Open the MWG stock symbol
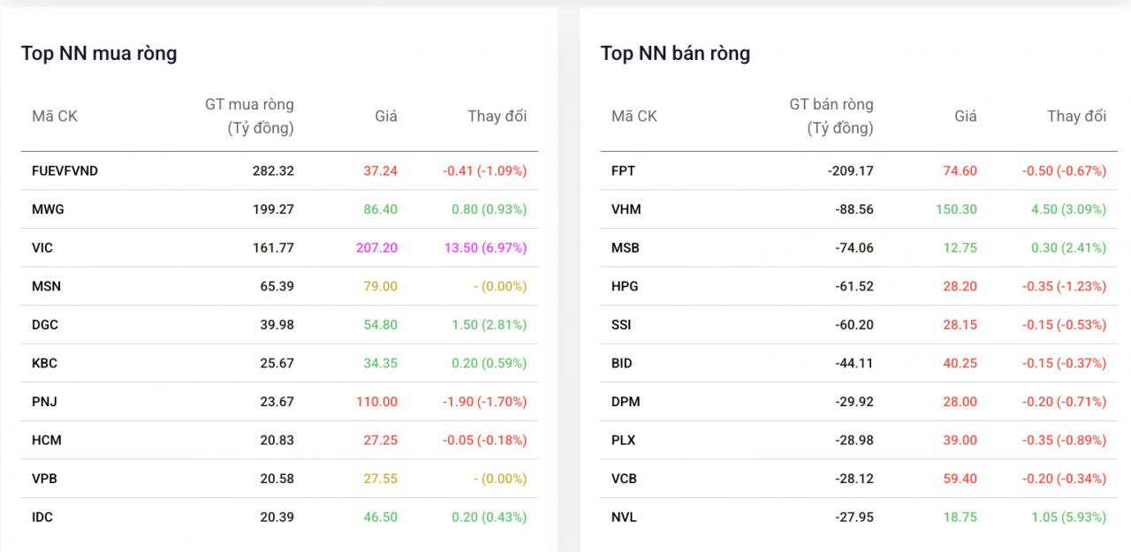Viewport: 1131px width, 552px height. [48, 209]
